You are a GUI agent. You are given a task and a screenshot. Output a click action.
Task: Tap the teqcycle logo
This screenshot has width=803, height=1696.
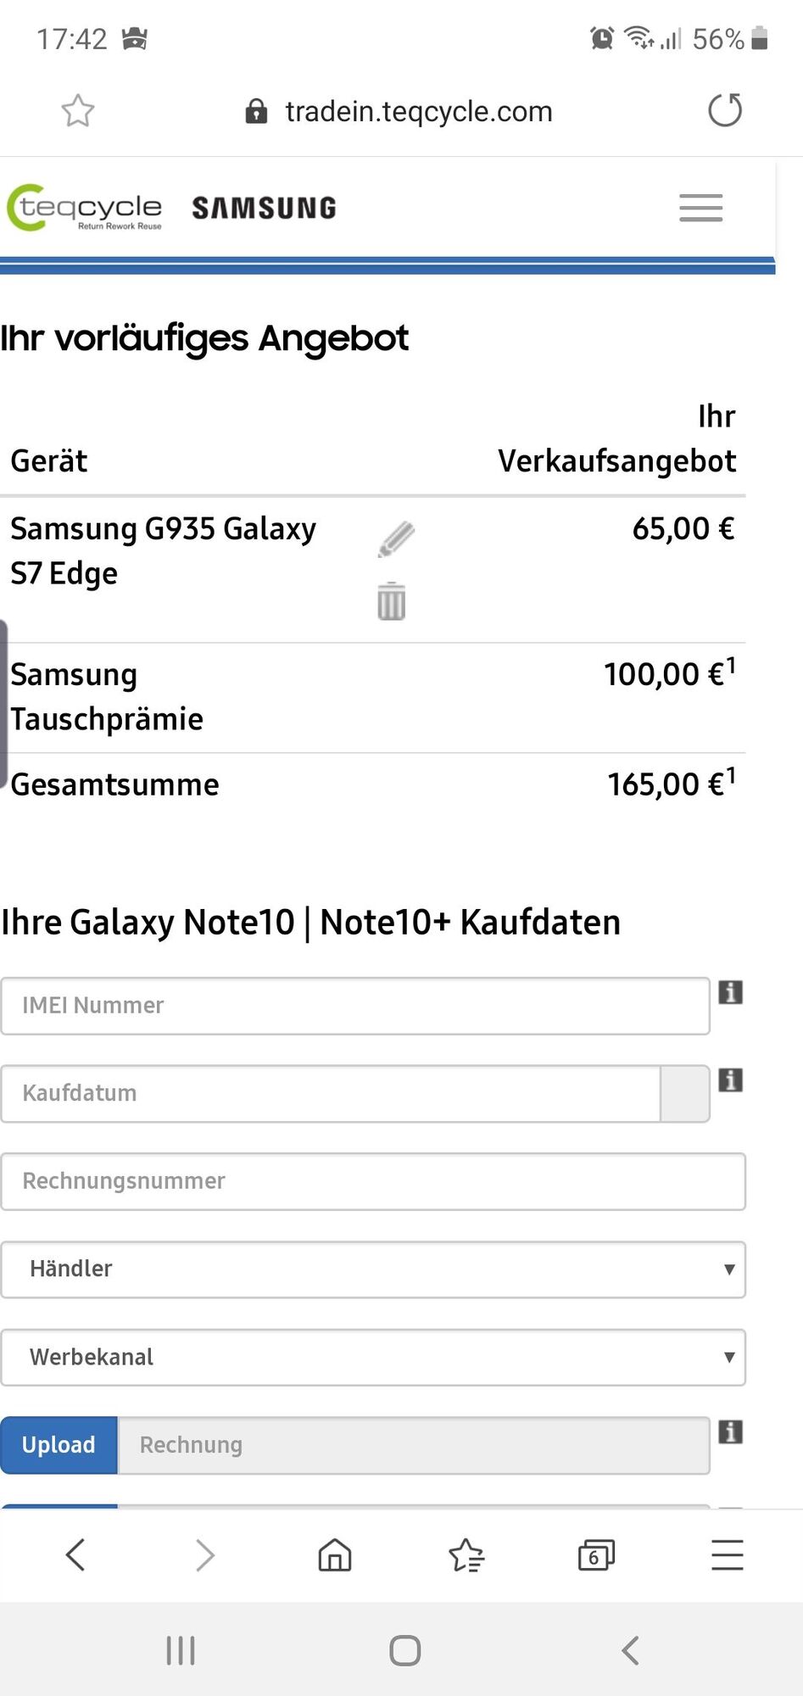click(x=84, y=208)
